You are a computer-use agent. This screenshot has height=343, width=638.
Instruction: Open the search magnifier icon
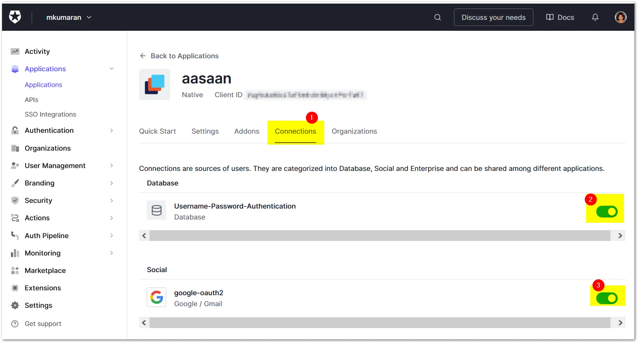tap(437, 17)
